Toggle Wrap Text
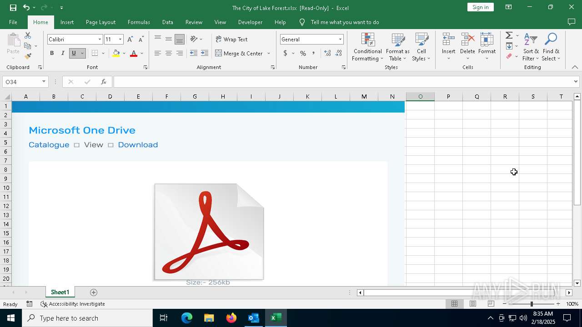 231,39
